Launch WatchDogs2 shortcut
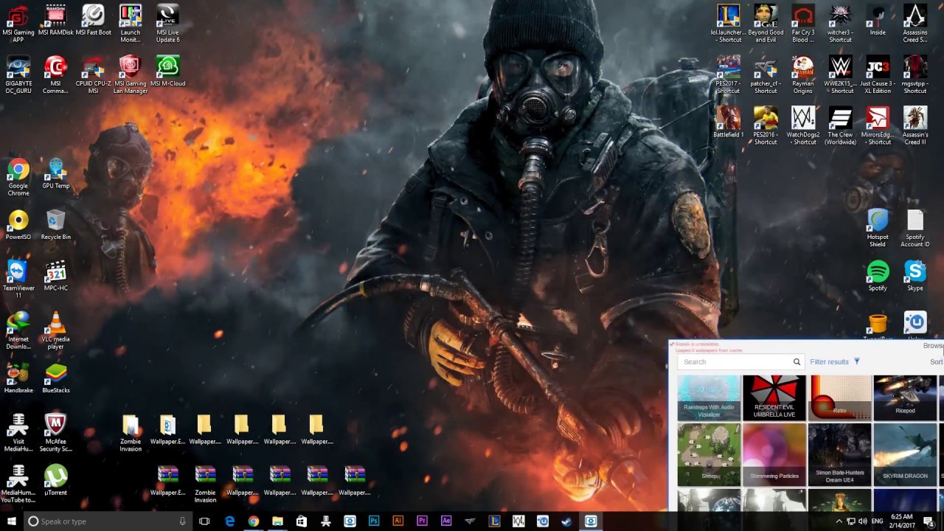The image size is (944, 531). click(803, 125)
